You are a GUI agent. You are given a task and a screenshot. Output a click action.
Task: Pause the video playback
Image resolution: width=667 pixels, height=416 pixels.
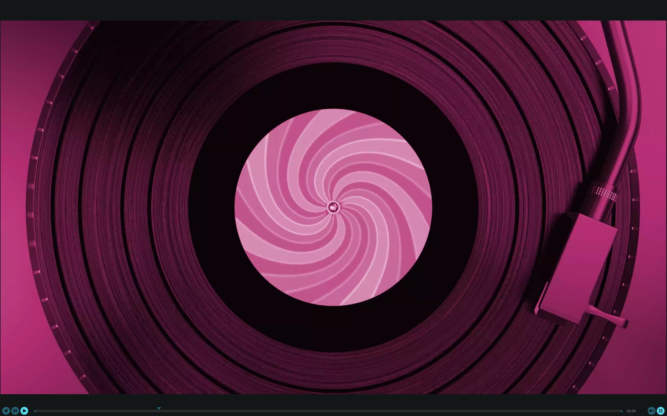point(15,411)
